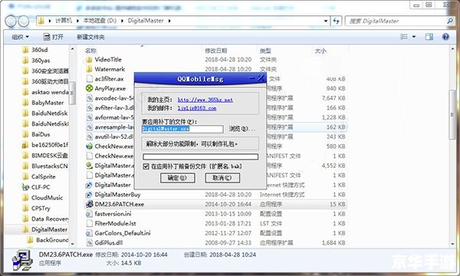The image size is (460, 276).
Task: Click the be16250f0e1f locked folder icon
Action: (25, 145)
